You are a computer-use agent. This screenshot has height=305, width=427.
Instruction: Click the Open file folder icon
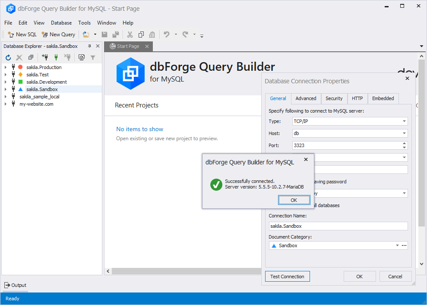[86, 35]
